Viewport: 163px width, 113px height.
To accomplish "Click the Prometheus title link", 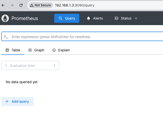I will click(25, 18).
